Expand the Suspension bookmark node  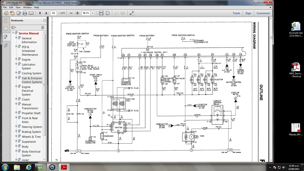16,141
